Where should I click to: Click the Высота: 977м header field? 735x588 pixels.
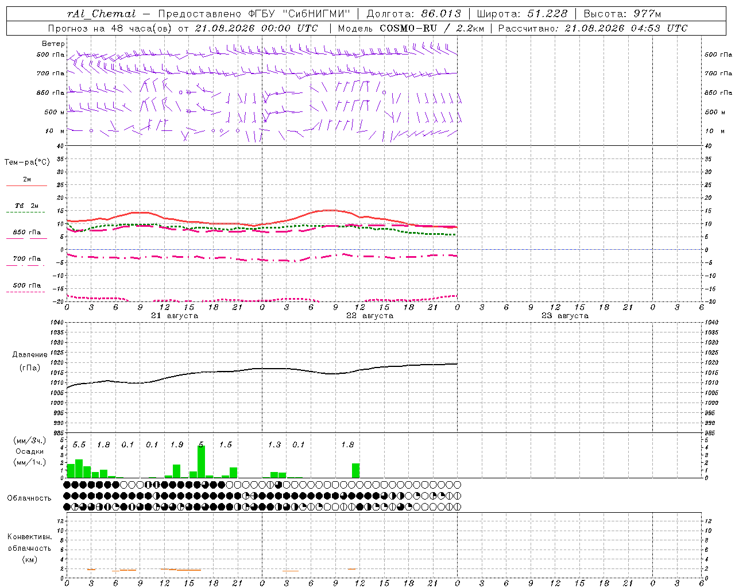coord(622,14)
